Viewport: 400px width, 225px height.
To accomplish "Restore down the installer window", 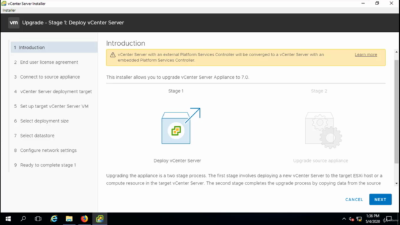I will coord(377,4).
